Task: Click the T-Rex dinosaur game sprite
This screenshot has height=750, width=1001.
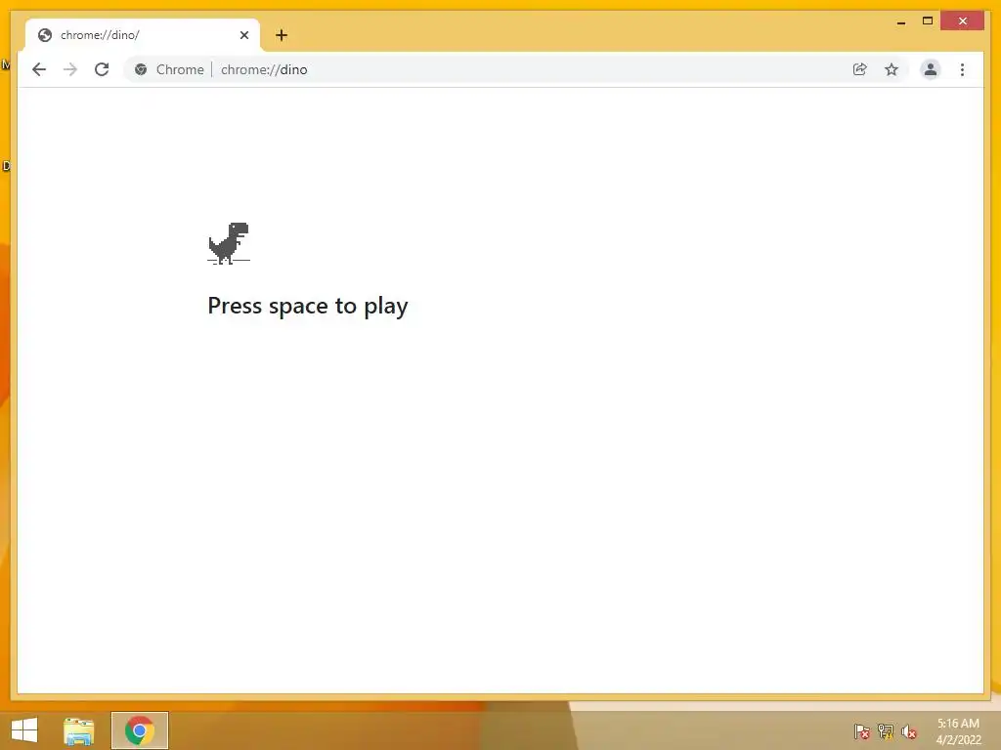Action: 229,243
